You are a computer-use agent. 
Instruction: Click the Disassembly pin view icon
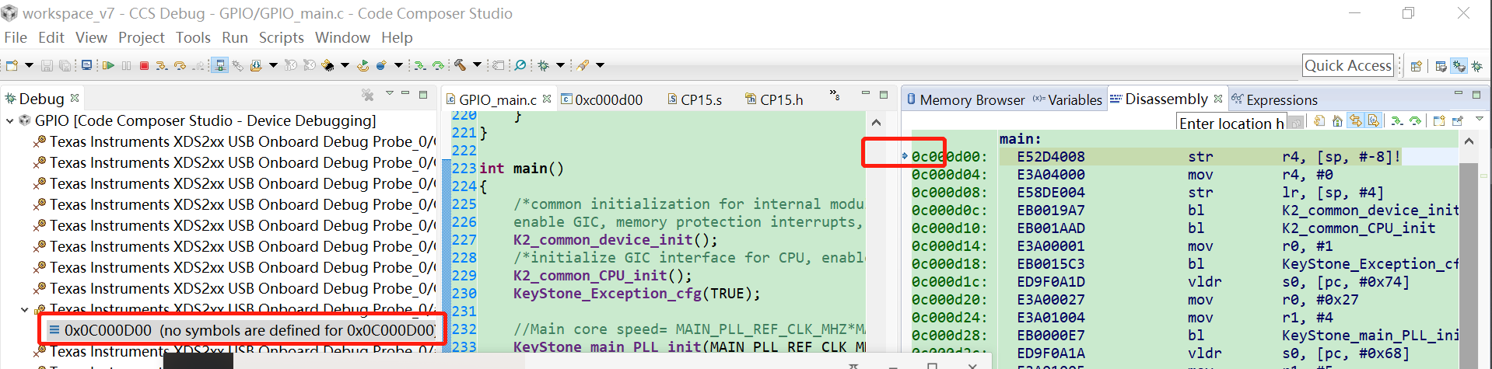pos(1458,120)
